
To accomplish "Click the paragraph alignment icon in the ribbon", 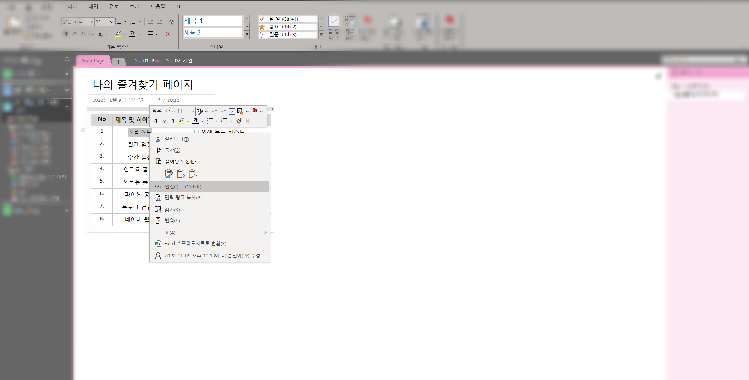I will 150,34.
